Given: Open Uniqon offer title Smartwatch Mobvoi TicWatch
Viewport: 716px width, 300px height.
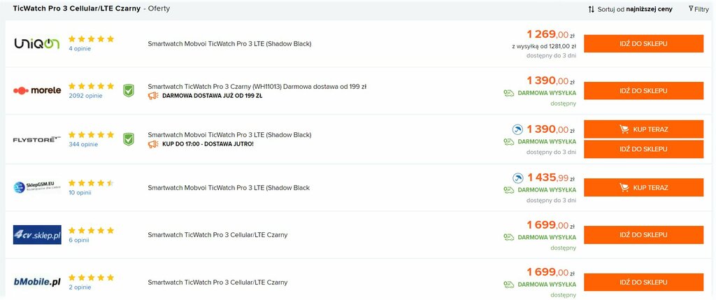Looking at the screenshot, I should [x=229, y=44].
